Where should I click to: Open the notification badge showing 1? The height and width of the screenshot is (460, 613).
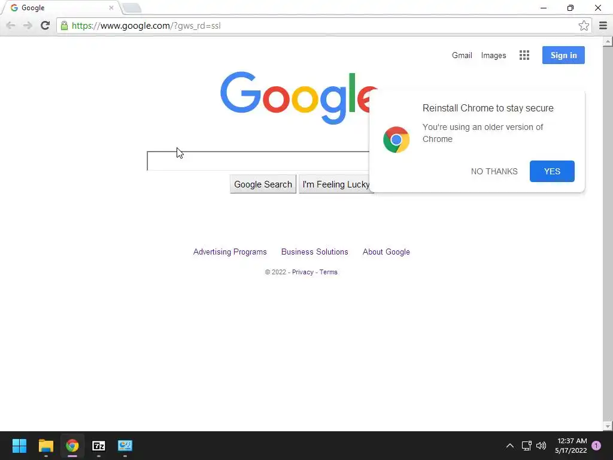click(x=596, y=446)
